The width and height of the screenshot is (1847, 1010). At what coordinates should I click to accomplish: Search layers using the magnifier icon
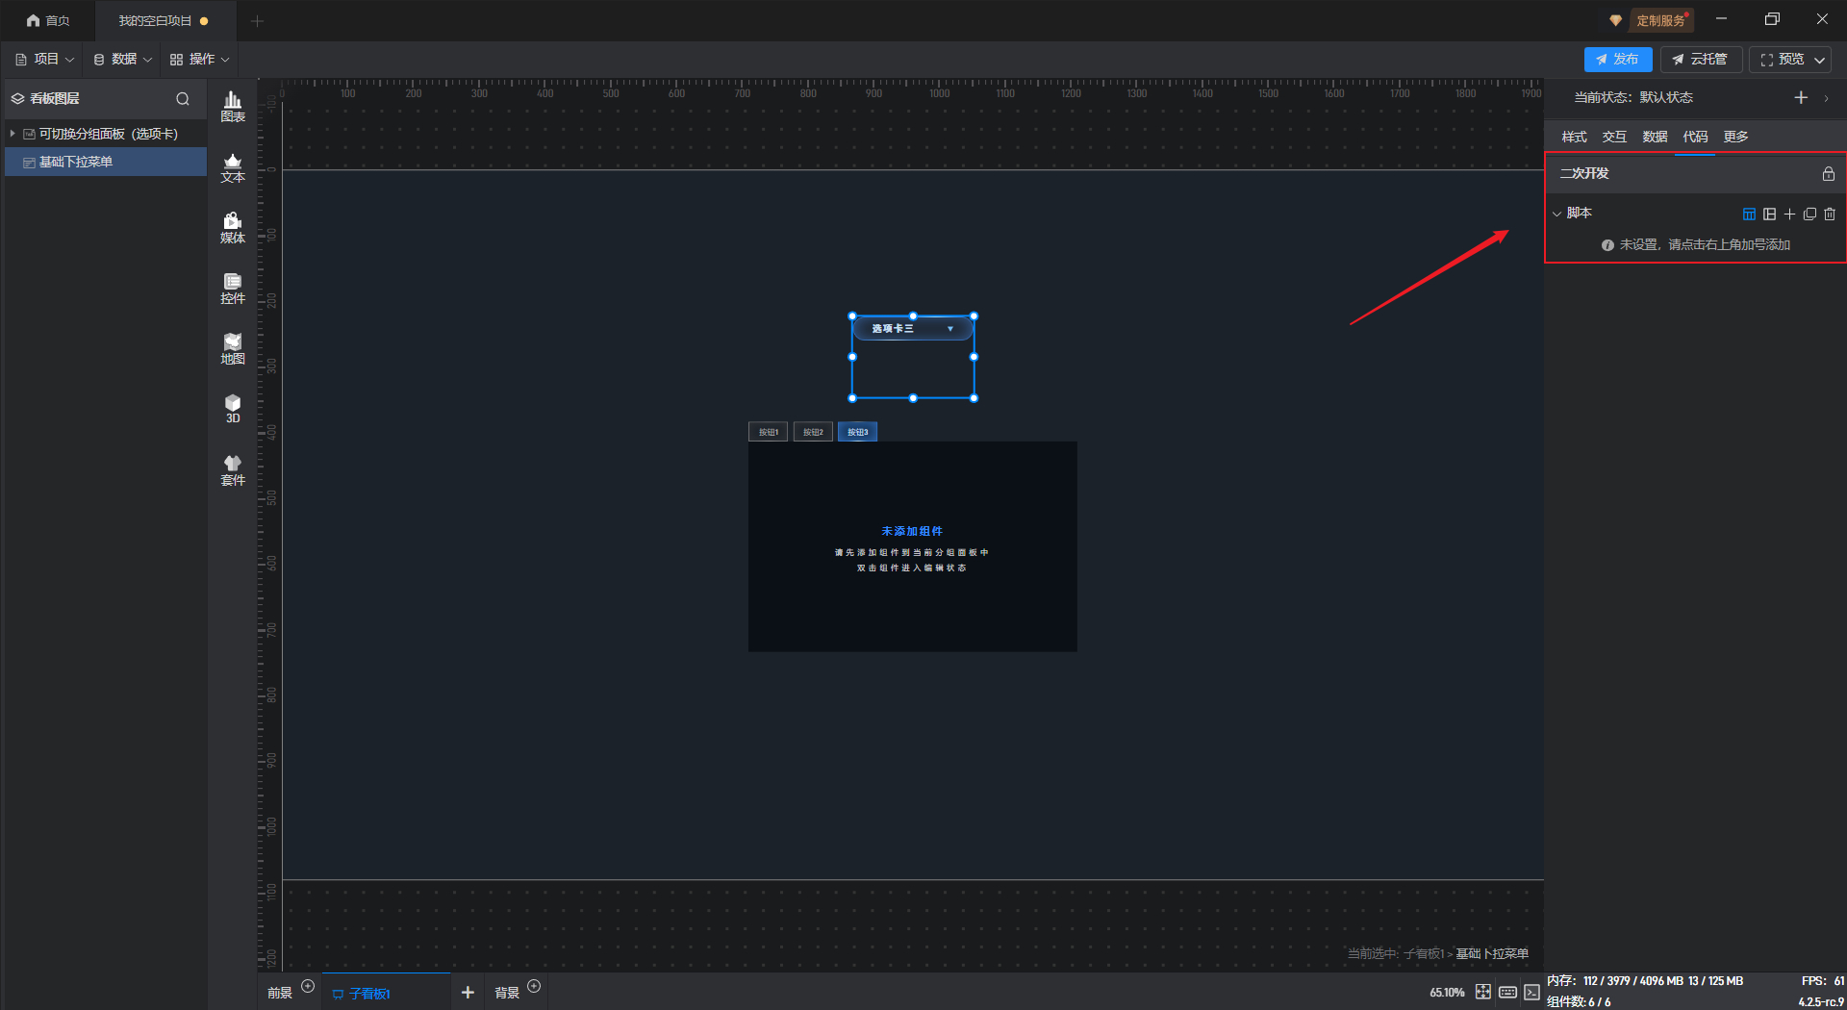click(183, 99)
